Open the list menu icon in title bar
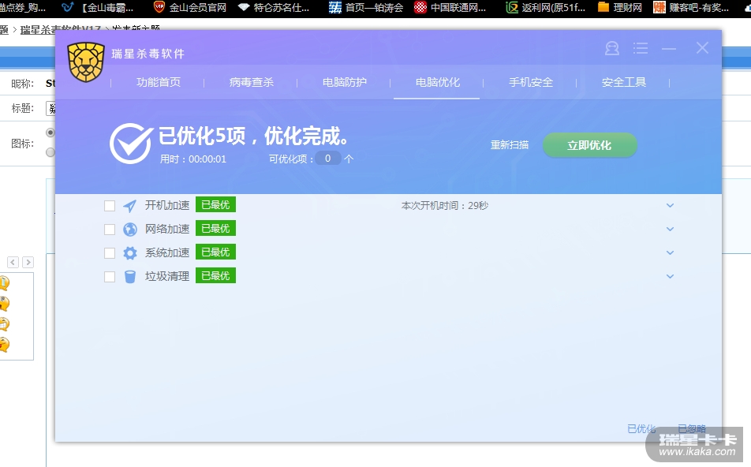 [x=641, y=48]
